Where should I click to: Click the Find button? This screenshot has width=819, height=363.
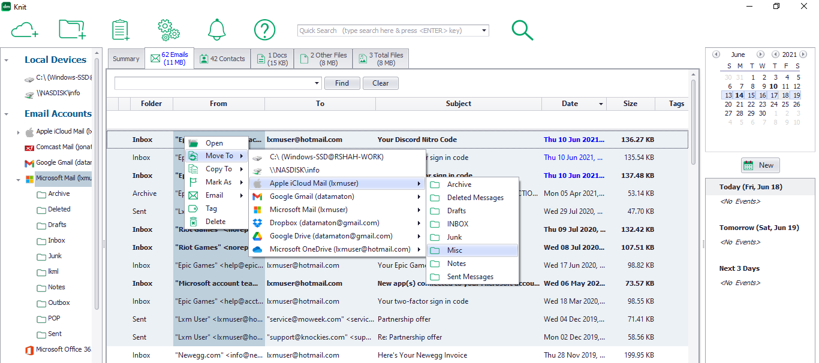tap(342, 83)
